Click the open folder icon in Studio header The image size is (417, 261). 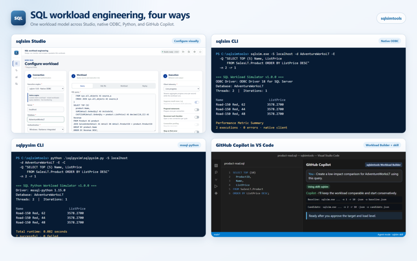tap(183, 52)
